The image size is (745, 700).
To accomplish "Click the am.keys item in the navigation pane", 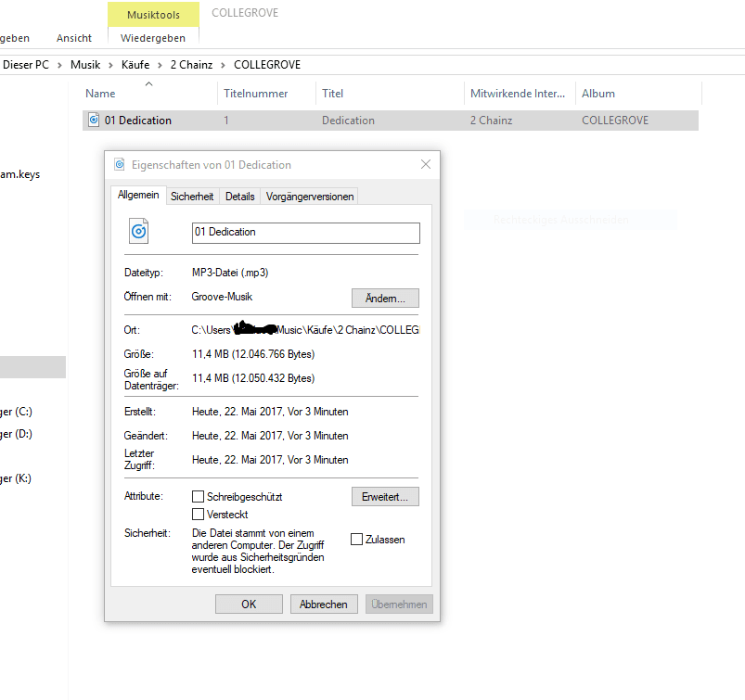I will (20, 174).
